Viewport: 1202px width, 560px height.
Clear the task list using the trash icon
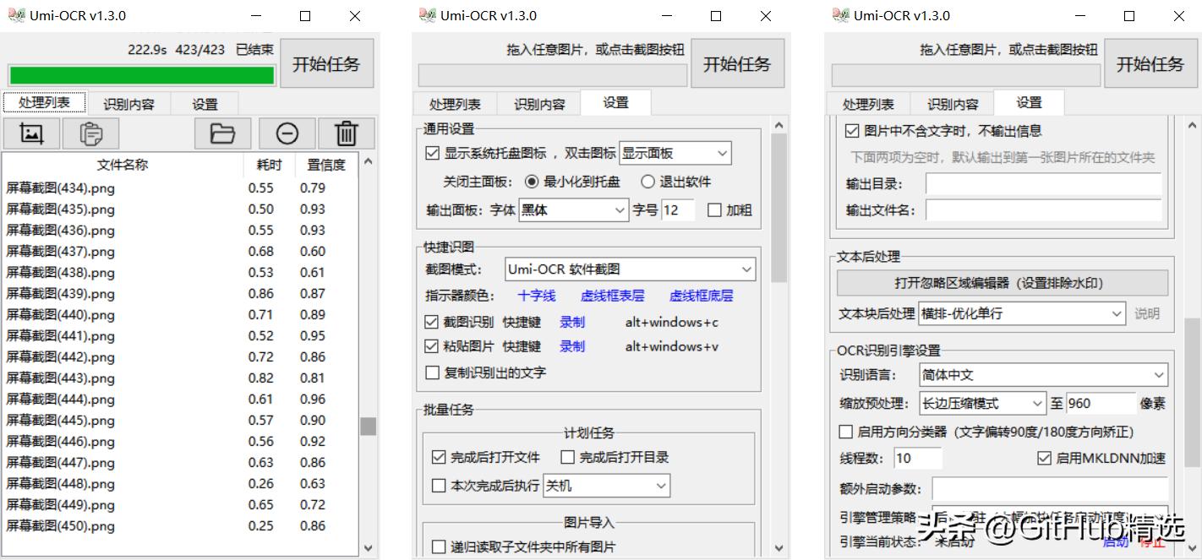347,133
